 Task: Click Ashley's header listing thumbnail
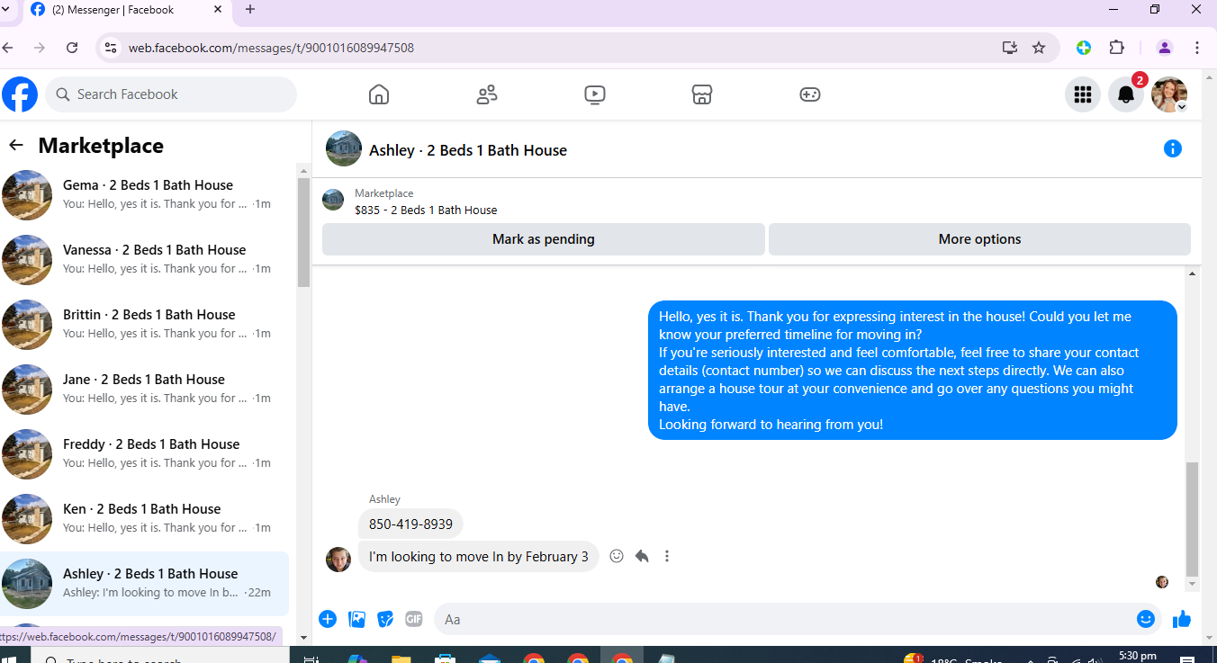tap(344, 149)
